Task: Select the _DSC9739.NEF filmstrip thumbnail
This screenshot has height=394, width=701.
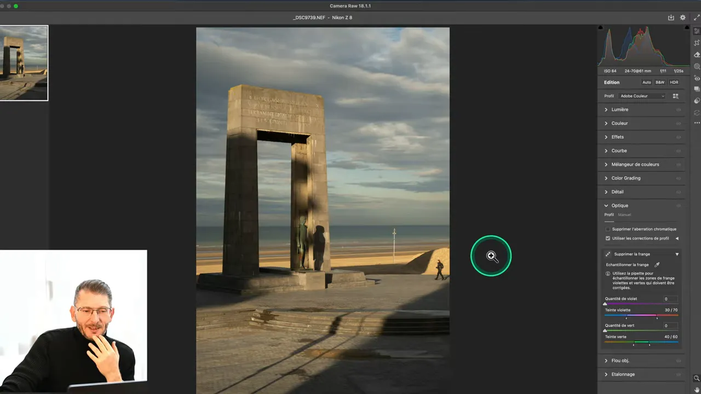Action: (x=24, y=62)
